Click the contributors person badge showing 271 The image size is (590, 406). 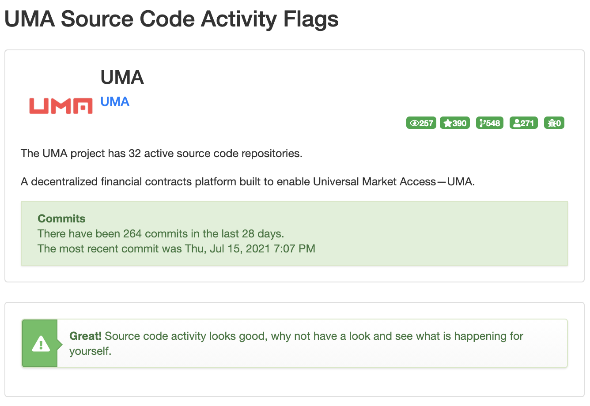[x=524, y=123]
